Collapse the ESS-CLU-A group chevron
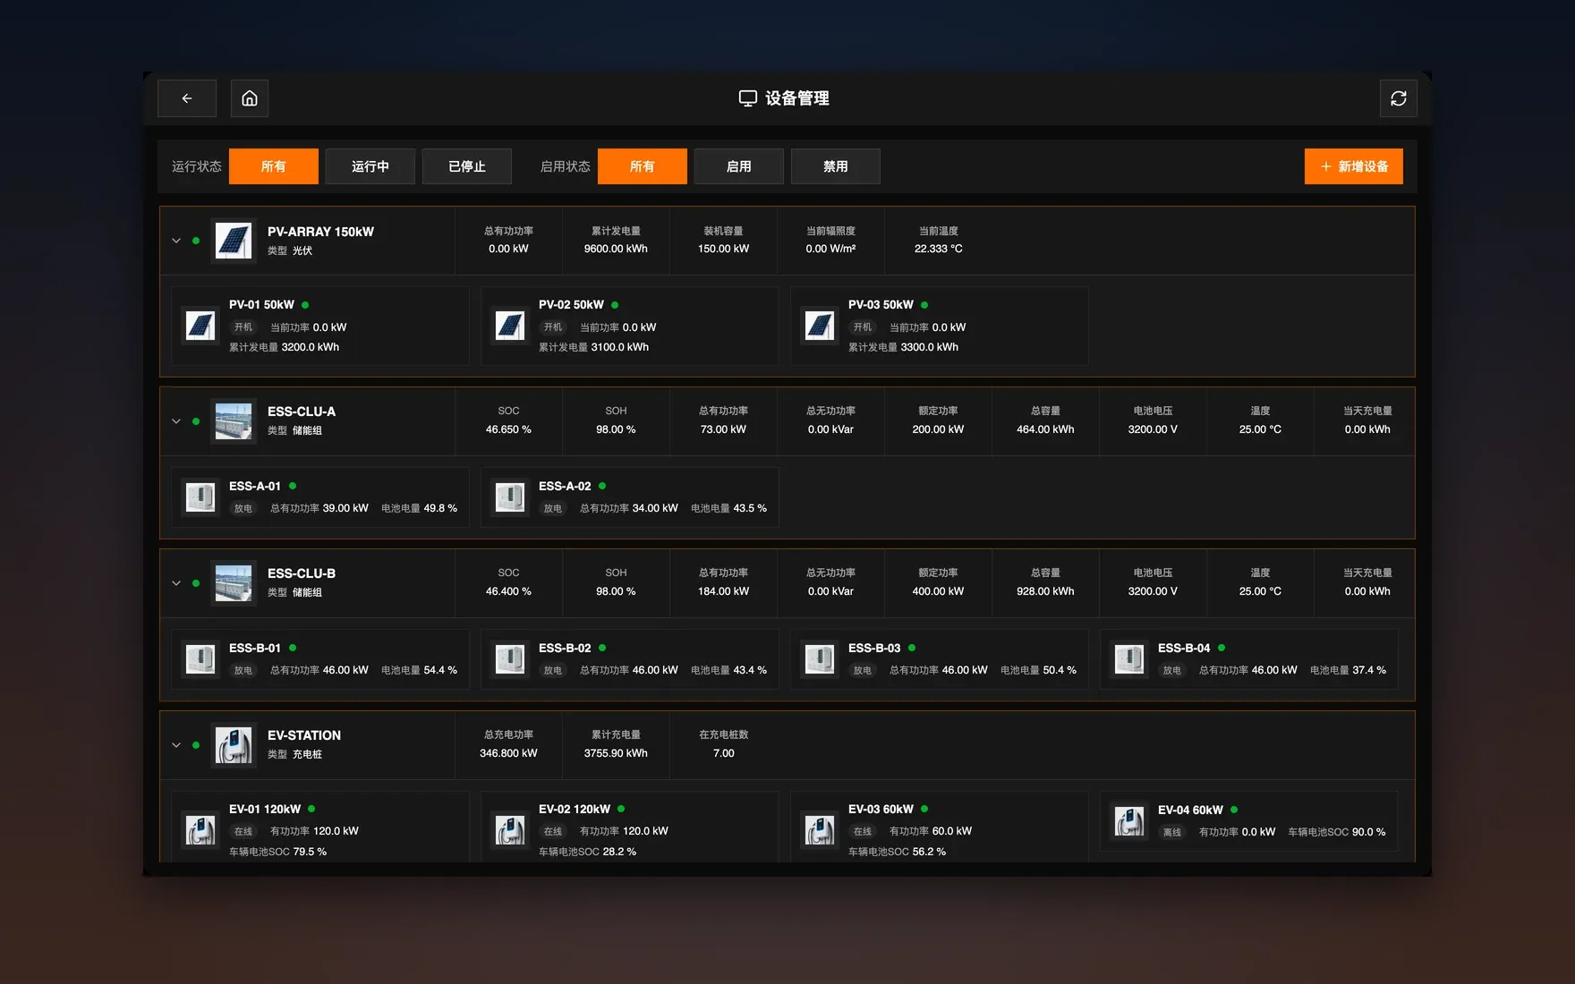This screenshot has height=984, width=1575. click(176, 421)
